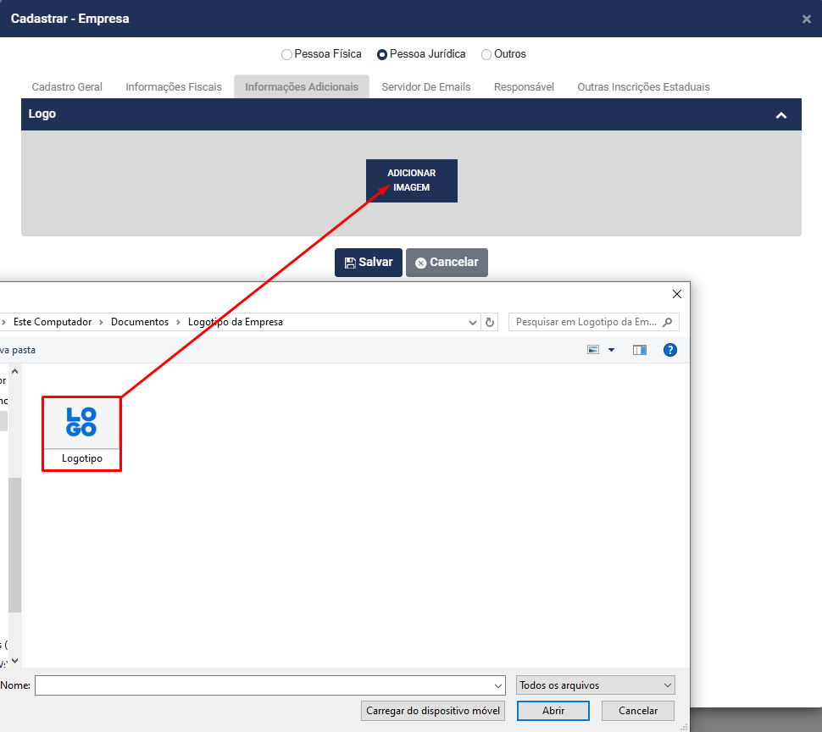This screenshot has width=822, height=732.
Task: Click Logotipo da Empresa breadcrumb
Action: coord(236,322)
